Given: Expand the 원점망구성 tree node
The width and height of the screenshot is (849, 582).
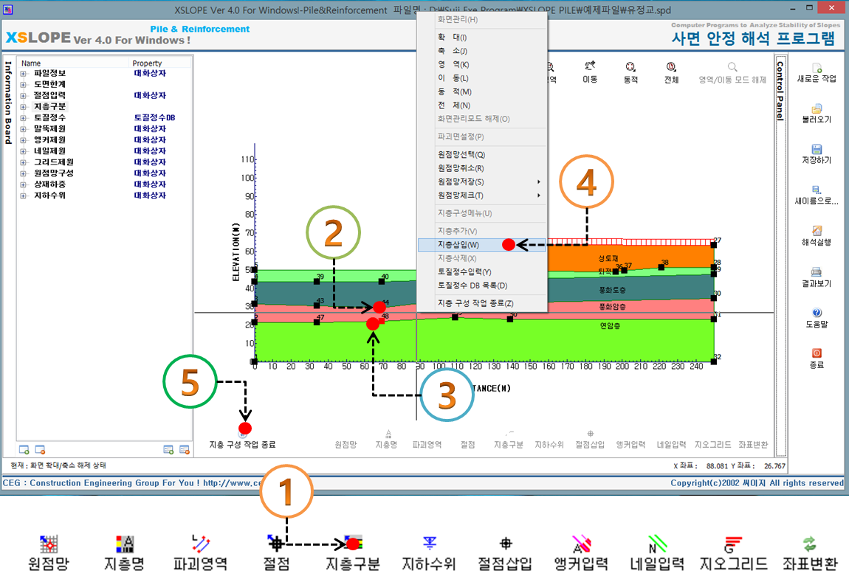Looking at the screenshot, I should pos(24,173).
